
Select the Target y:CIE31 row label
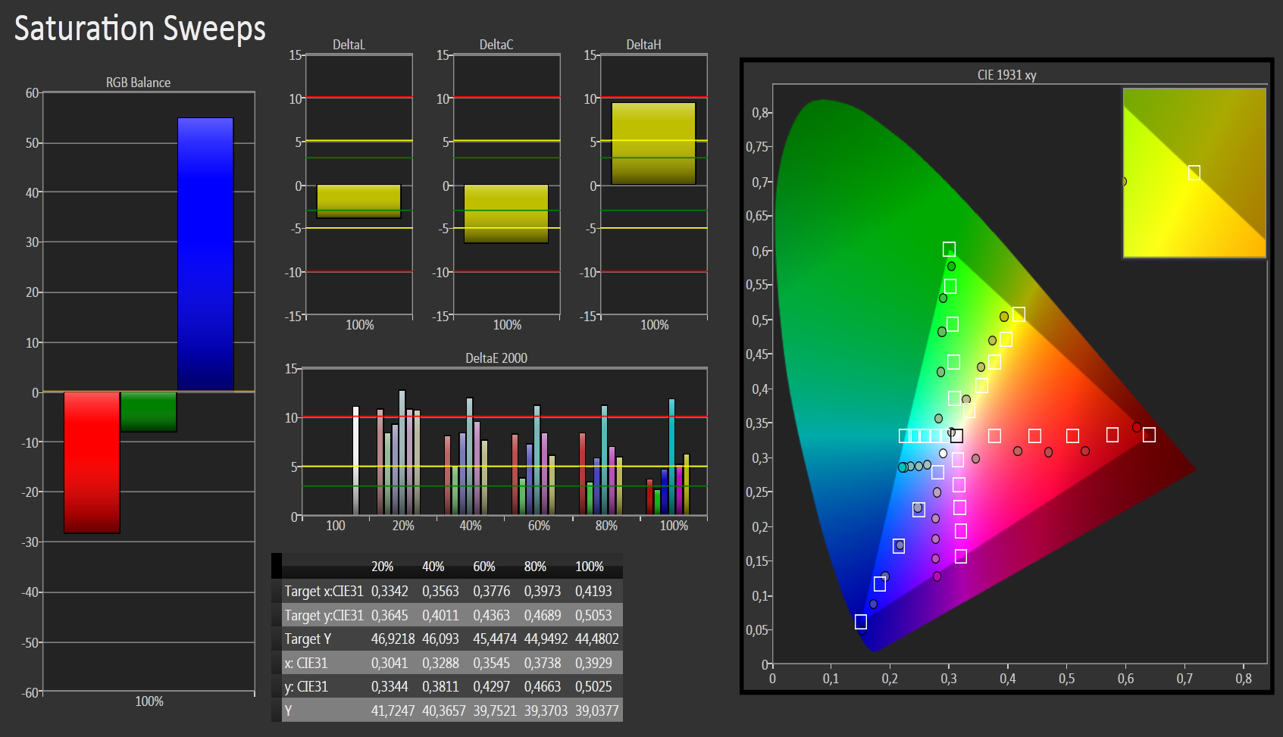tap(324, 616)
